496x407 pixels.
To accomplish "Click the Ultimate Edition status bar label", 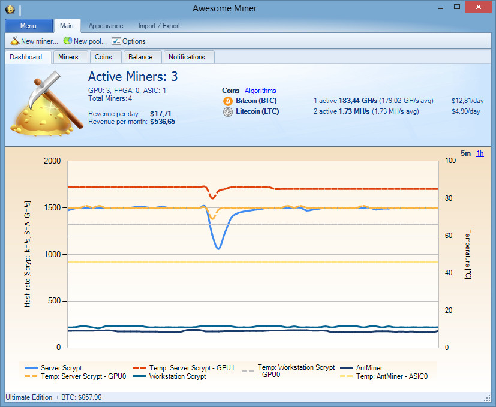I will coord(29,397).
